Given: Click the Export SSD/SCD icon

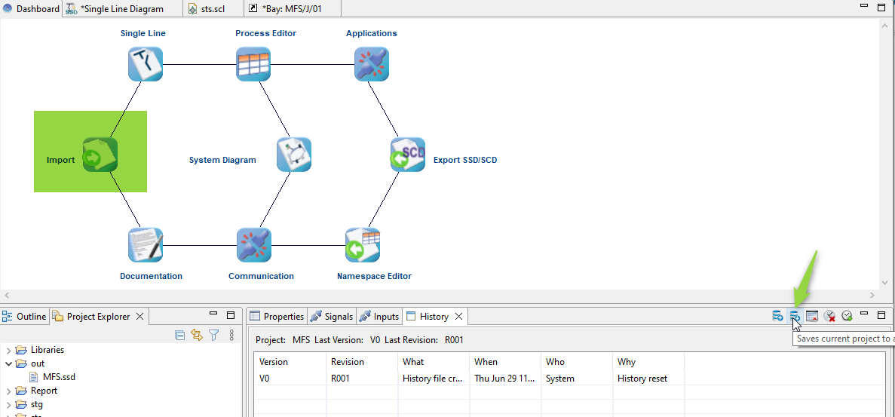Looking at the screenshot, I should click(x=407, y=155).
